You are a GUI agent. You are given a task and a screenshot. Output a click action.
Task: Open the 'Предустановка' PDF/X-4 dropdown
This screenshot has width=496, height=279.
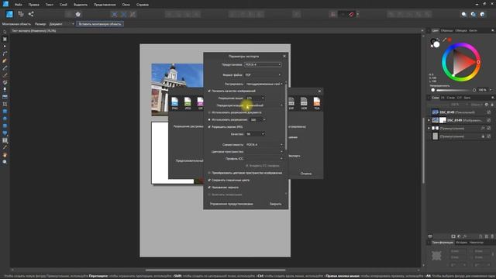click(x=263, y=64)
